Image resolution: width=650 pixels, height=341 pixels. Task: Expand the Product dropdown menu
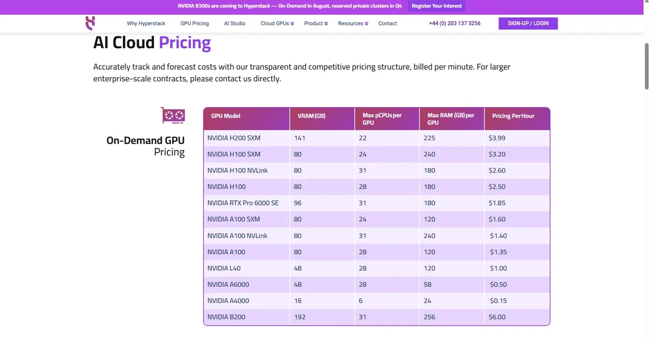pyautogui.click(x=316, y=23)
